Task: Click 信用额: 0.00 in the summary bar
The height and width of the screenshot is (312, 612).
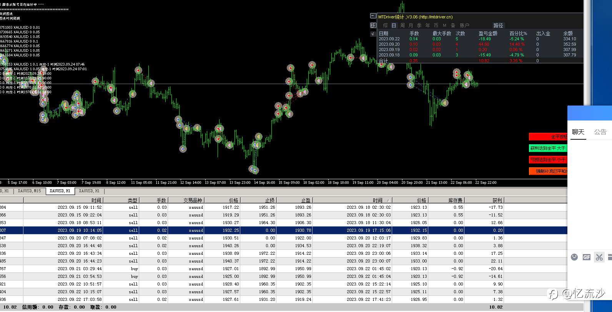Action: (38, 307)
